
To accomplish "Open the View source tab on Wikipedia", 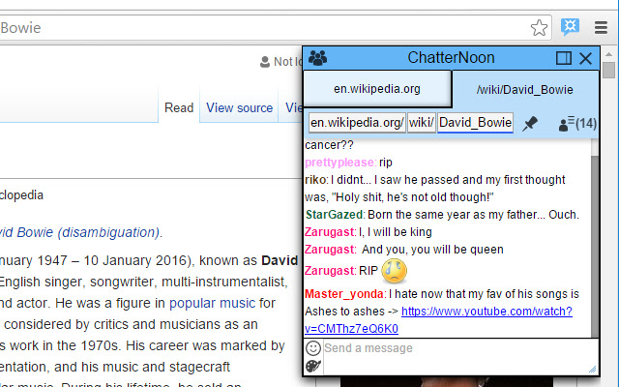I will click(239, 107).
